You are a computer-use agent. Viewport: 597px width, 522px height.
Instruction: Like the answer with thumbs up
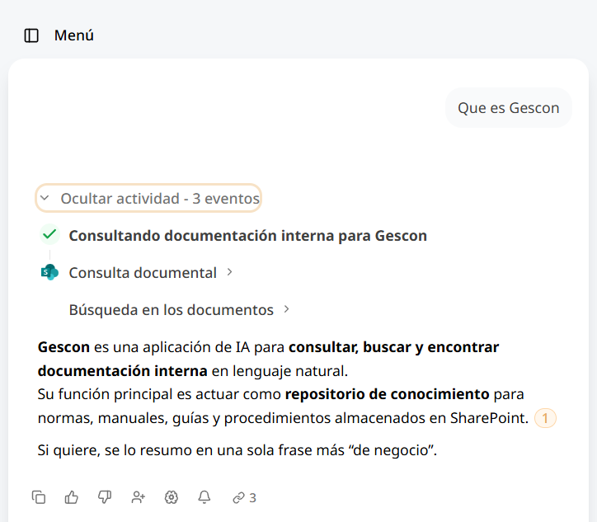pos(72,497)
